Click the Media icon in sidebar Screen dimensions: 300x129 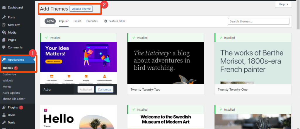tap(4, 32)
